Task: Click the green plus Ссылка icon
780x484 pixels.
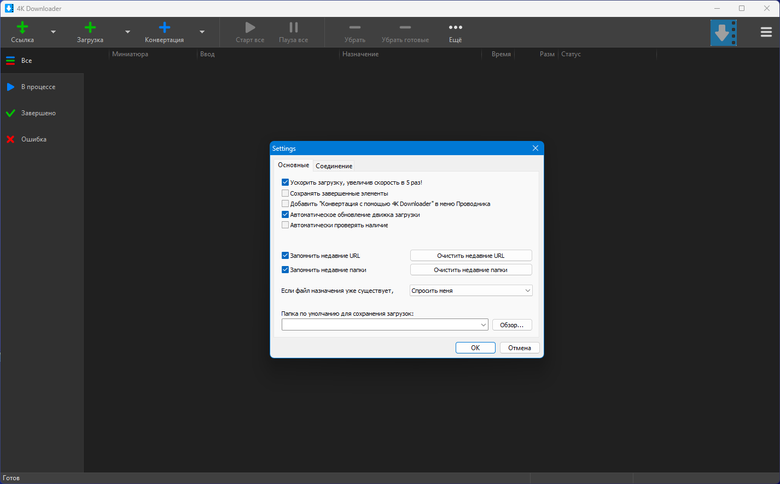Action: 22,28
